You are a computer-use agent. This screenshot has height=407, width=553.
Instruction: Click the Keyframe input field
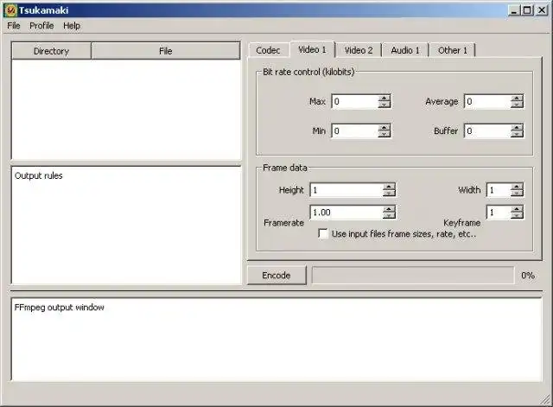[499, 213]
